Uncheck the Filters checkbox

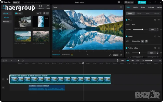point(127,20)
